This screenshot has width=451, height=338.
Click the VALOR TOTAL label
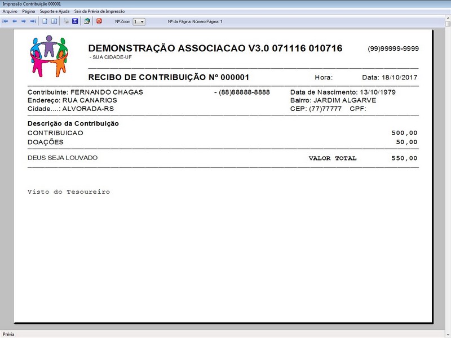tap(333, 158)
